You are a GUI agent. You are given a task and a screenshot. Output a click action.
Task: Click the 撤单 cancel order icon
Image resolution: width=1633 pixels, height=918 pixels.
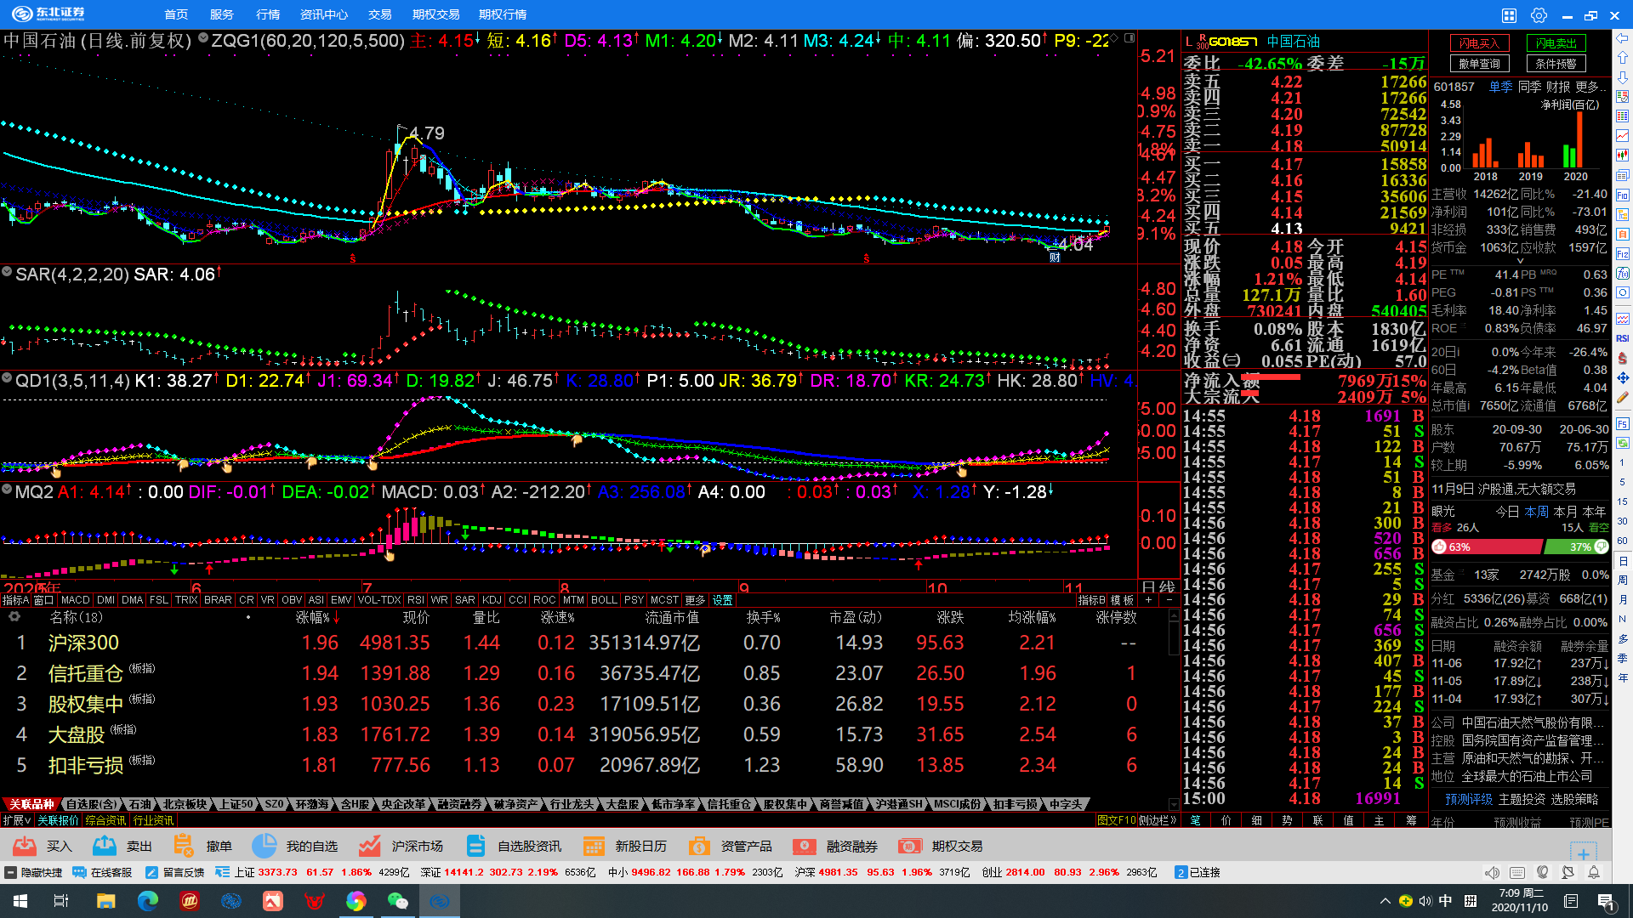point(184,846)
